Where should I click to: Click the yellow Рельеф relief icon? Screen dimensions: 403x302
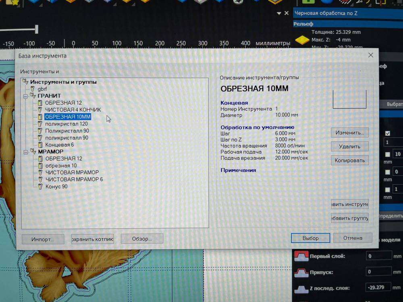coord(302,40)
